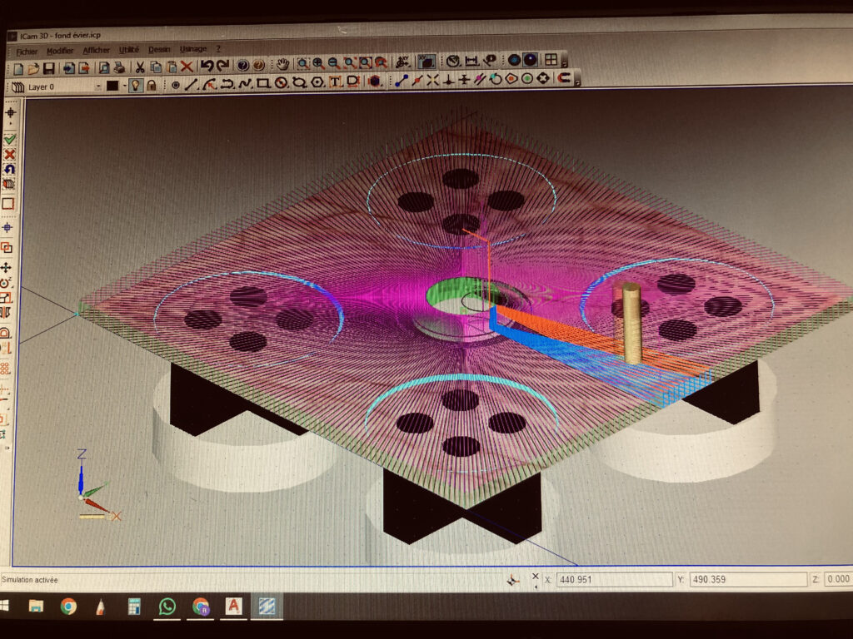Click the Layers stack icon
Image resolution: width=853 pixels, height=639 pixels.
tap(17, 87)
